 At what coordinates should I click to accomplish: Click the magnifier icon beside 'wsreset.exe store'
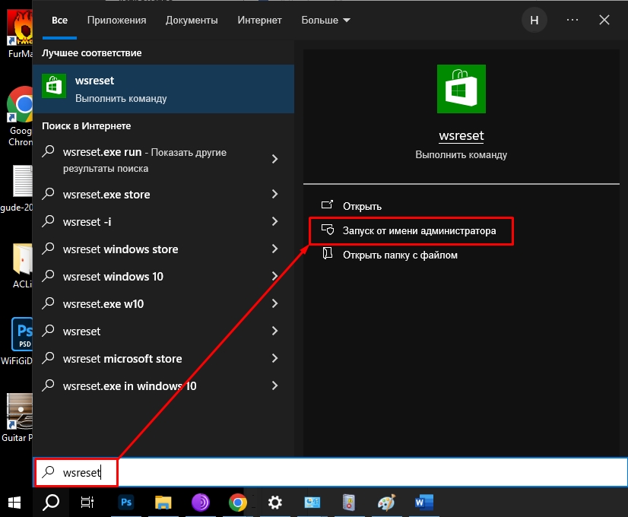tap(48, 194)
